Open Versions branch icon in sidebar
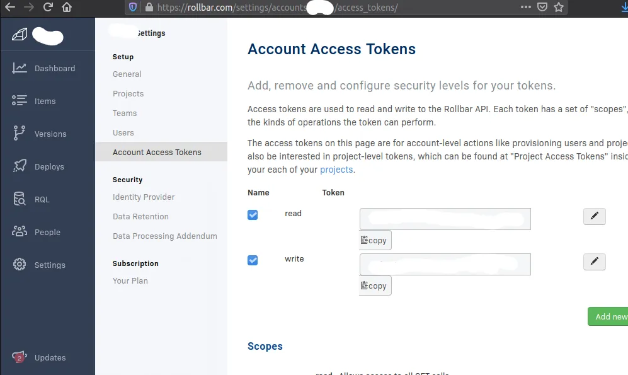Screen dimensions: 628x375 (20, 134)
